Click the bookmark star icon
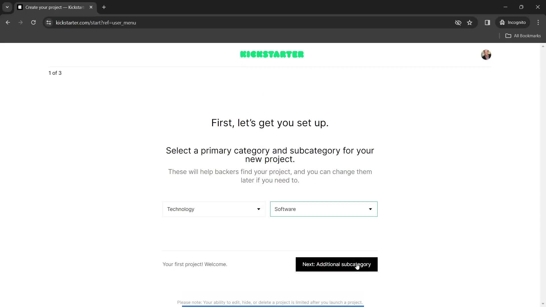Screen dimensions: 546x307 coord(470,22)
